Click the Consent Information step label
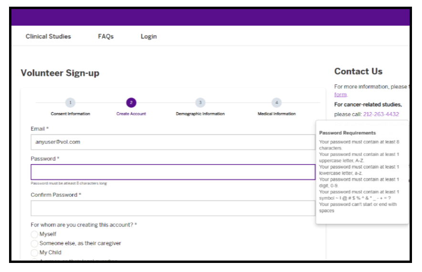Viewport: 422px width, 272px height. [x=70, y=114]
